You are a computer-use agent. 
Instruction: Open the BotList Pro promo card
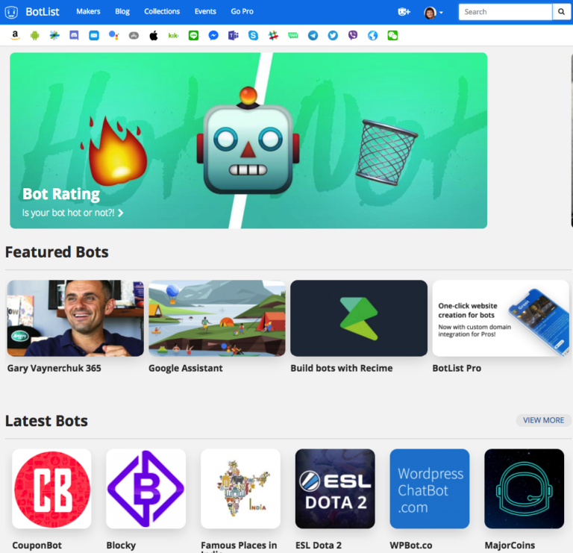coord(501,318)
